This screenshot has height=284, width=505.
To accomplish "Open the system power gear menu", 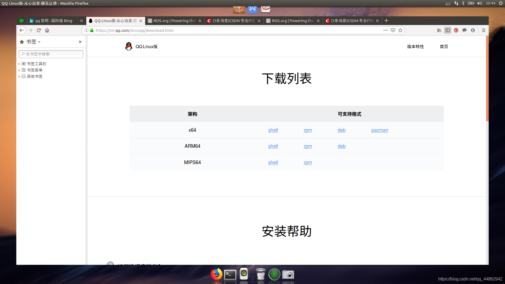I will point(501,3).
